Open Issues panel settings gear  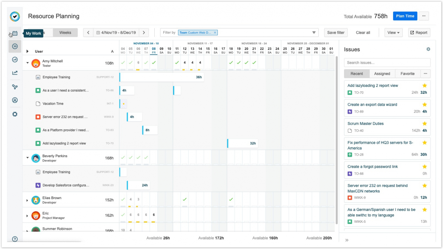428,49
